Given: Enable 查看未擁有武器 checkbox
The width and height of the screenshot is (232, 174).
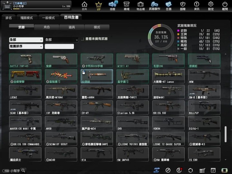Looking at the screenshot, I should pyautogui.click(x=82, y=39).
